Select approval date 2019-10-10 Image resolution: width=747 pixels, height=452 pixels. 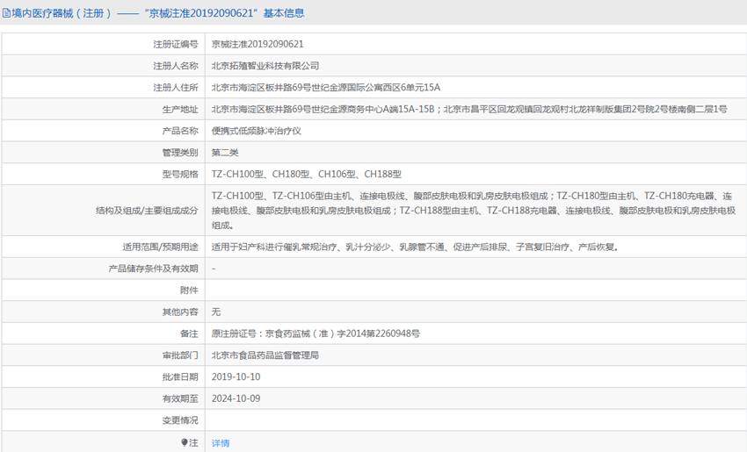click(x=236, y=377)
